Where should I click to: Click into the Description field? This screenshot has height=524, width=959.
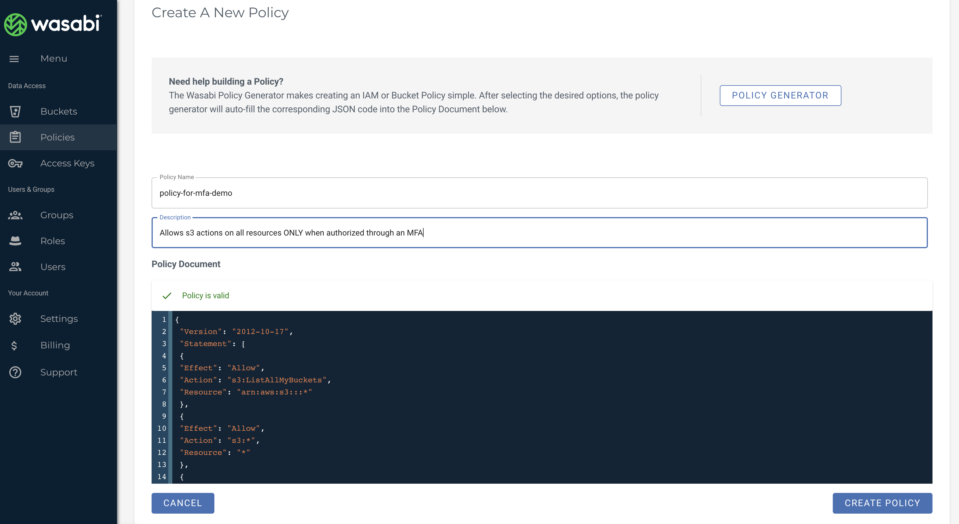(x=539, y=233)
